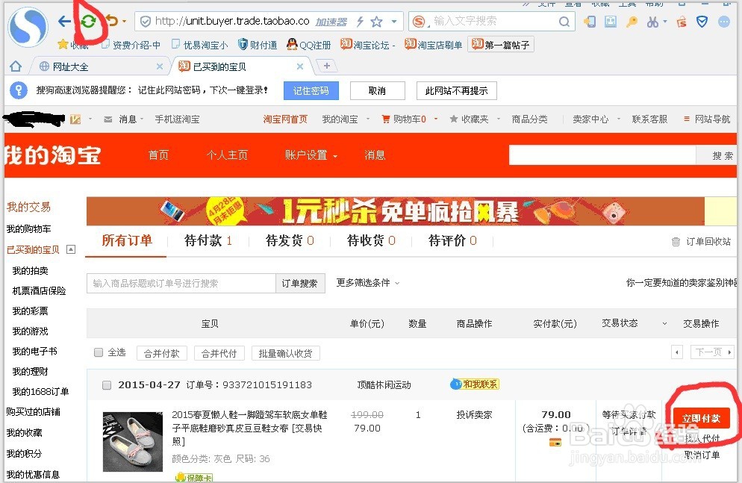Go to 淘宝网首页
The image size is (742, 483).
point(285,119)
